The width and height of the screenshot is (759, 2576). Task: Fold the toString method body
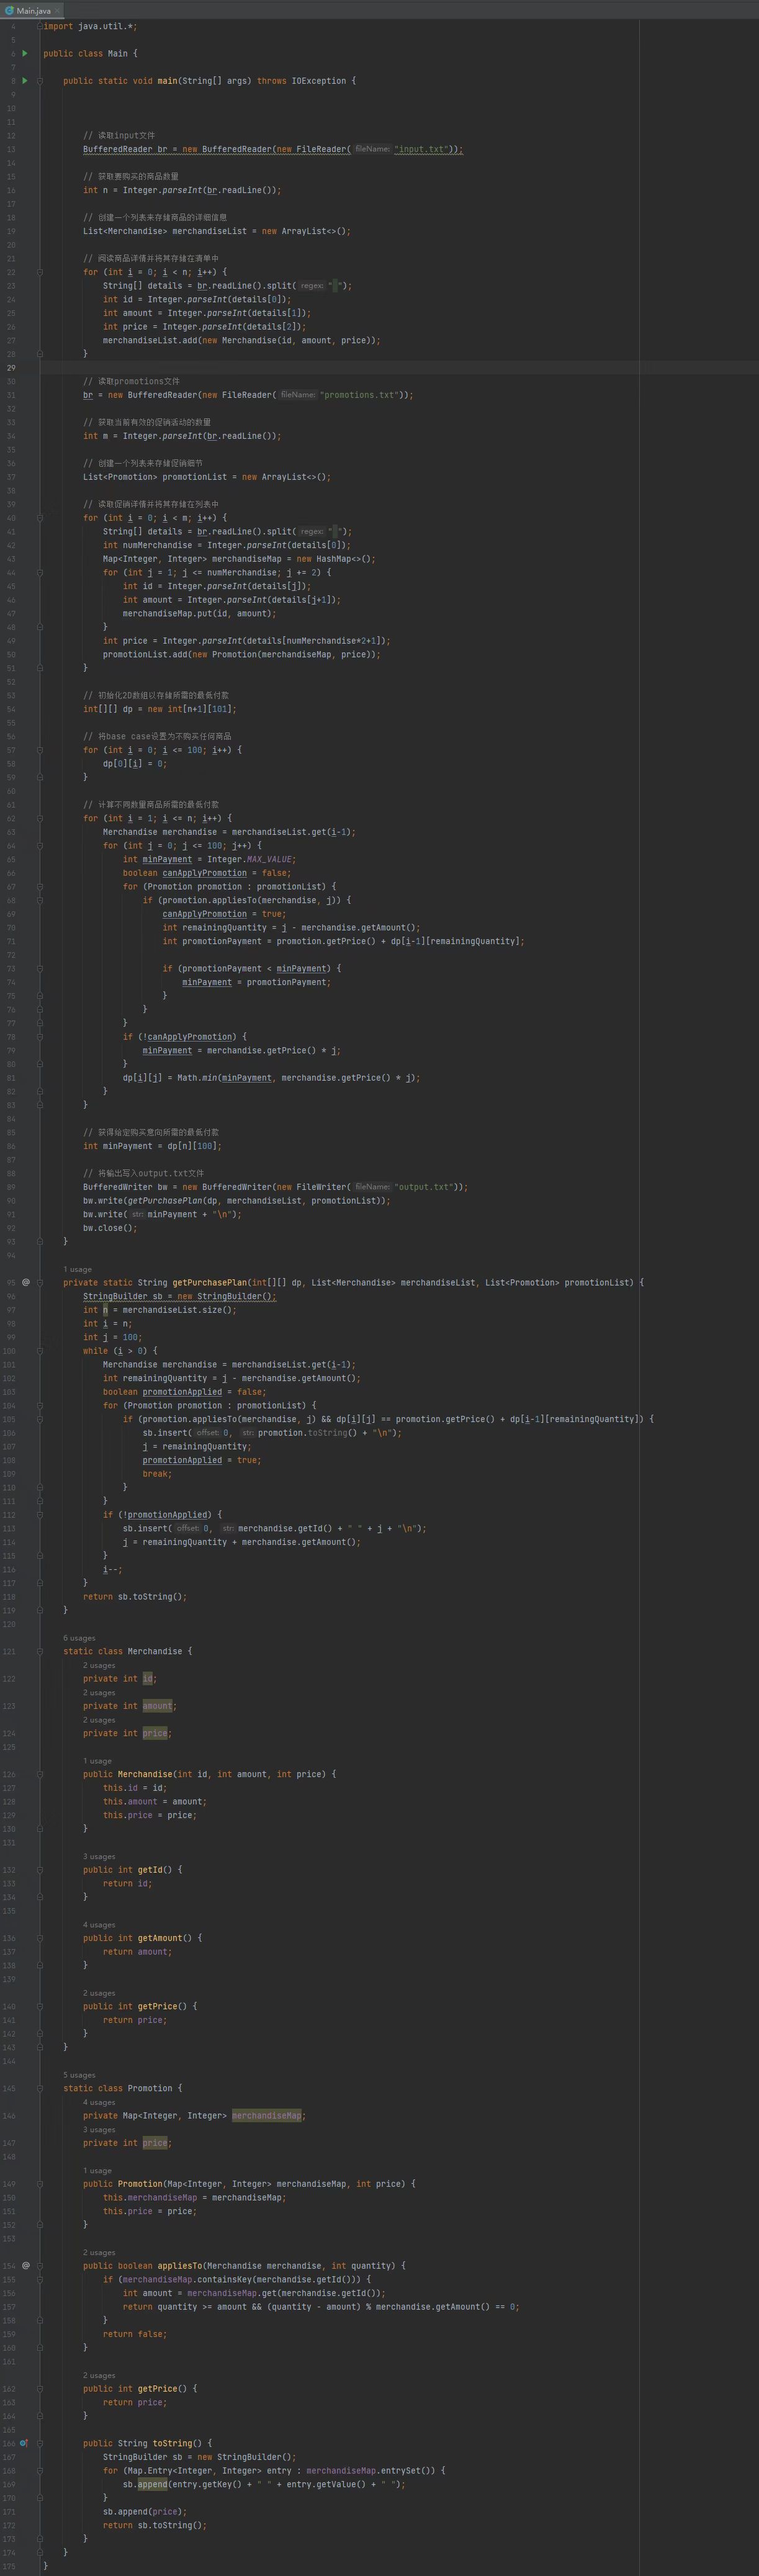coord(40,2443)
